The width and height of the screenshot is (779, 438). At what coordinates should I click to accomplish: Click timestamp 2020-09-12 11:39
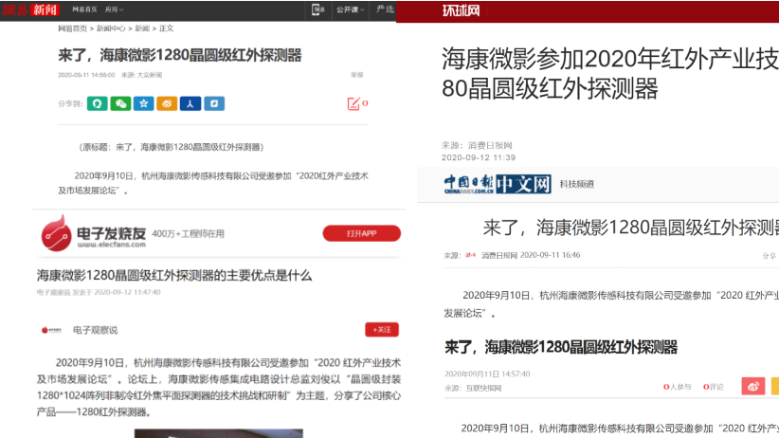click(479, 157)
